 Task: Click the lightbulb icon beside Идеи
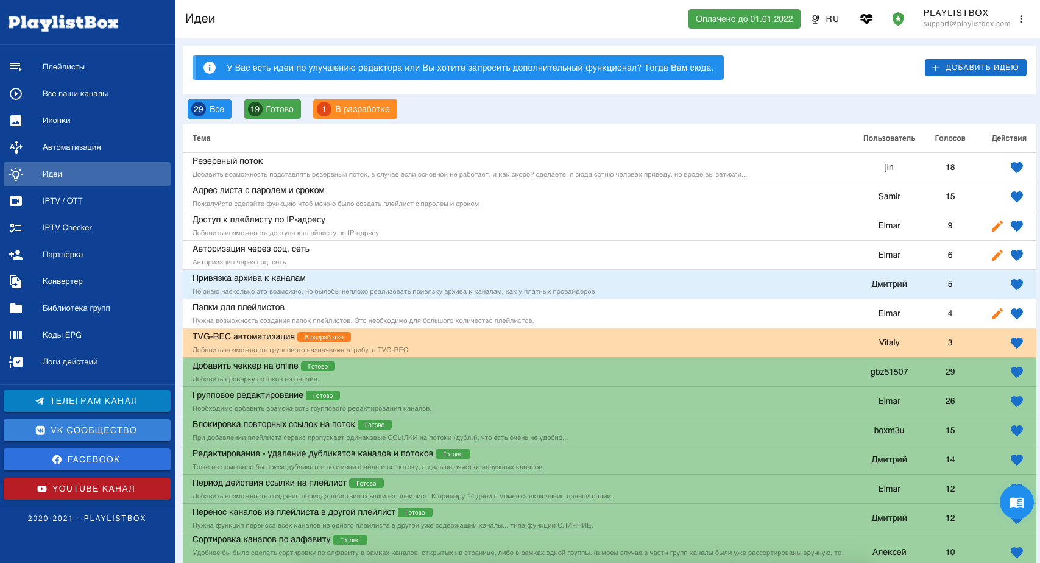16,174
